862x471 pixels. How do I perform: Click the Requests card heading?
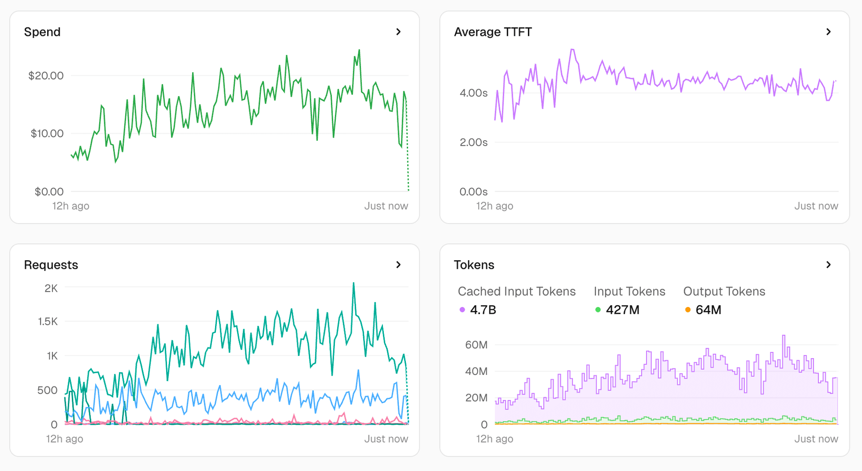pyautogui.click(x=51, y=265)
